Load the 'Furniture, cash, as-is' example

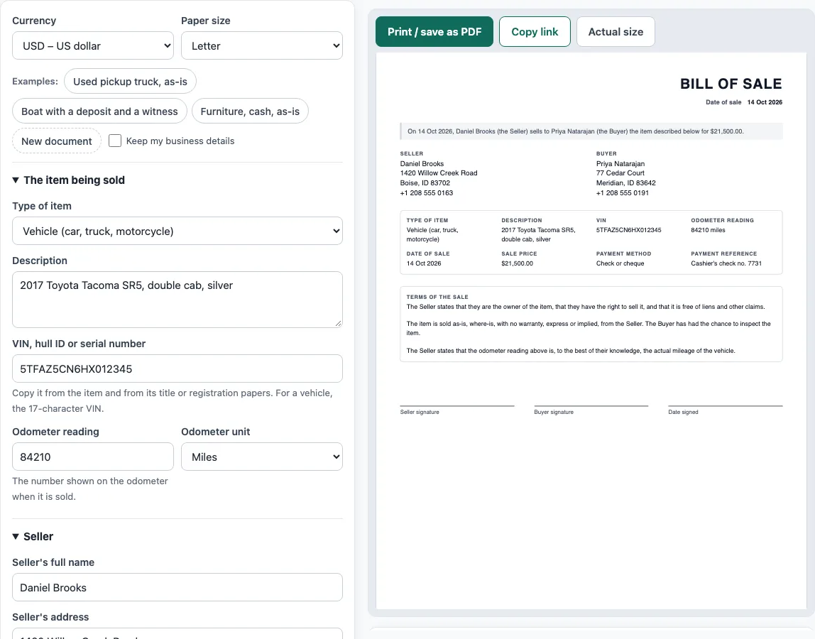pyautogui.click(x=250, y=111)
